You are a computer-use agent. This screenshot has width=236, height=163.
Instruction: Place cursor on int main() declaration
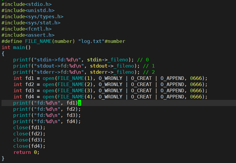16,48
